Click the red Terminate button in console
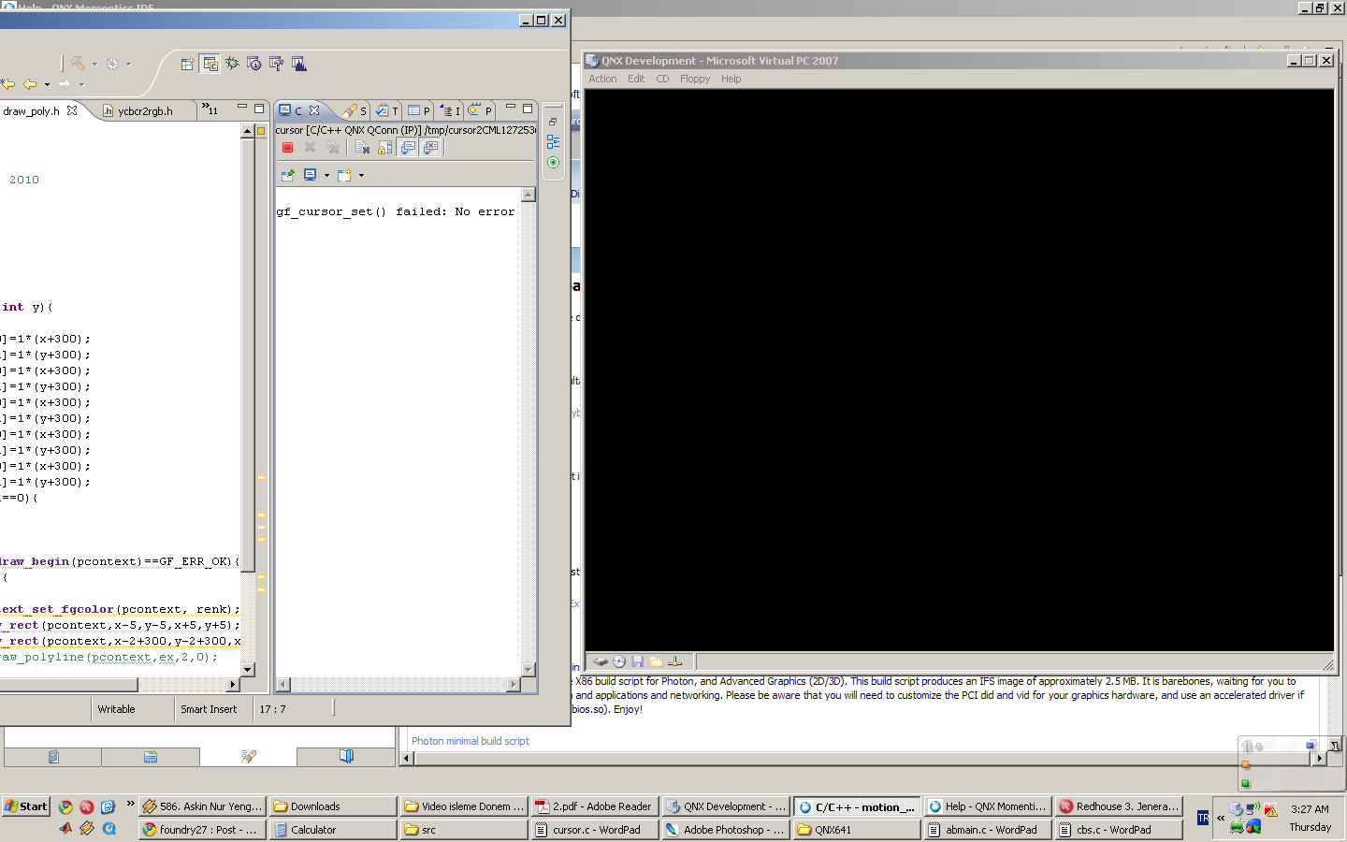Screen dimensions: 1347x842 [x=287, y=148]
